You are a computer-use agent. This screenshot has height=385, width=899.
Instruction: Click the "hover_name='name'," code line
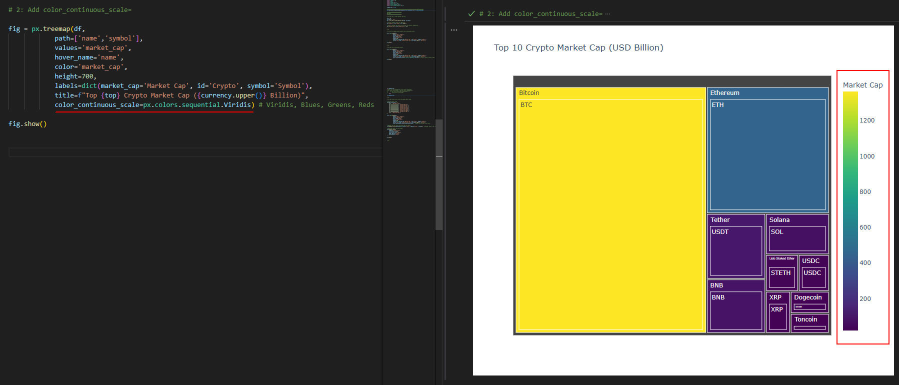89,57
